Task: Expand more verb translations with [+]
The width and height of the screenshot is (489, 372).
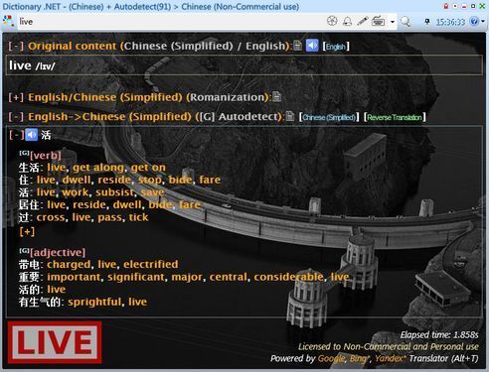Action: tap(27, 231)
